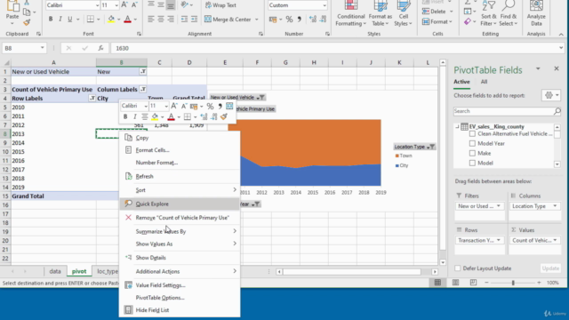Apply Comma Style in the ribbon Number group
The height and width of the screenshot is (320, 569).
point(299,20)
